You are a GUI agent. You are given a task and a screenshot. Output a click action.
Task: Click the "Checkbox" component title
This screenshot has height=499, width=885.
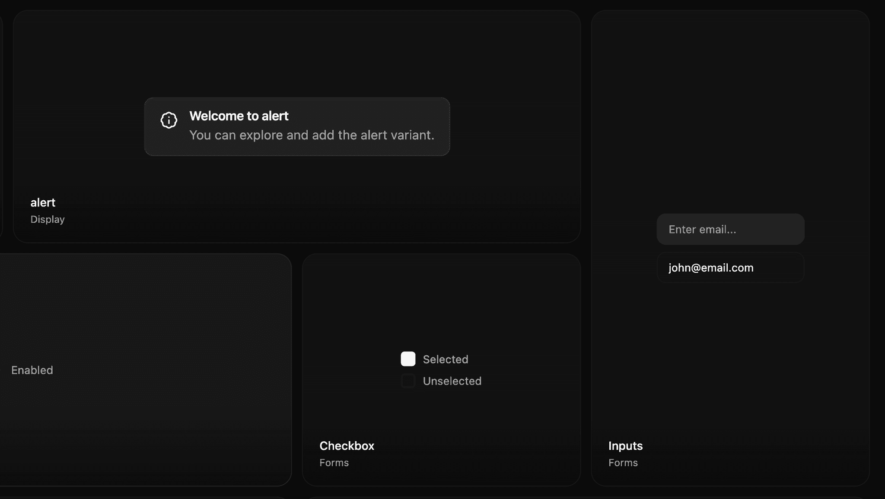click(x=347, y=446)
